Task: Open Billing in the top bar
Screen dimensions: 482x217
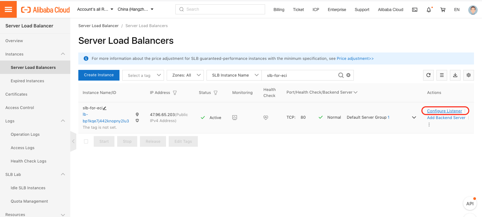Action: (x=279, y=10)
